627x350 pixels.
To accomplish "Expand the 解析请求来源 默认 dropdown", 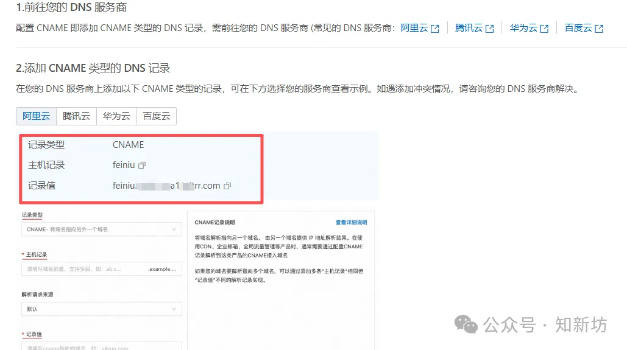I will coord(102,309).
